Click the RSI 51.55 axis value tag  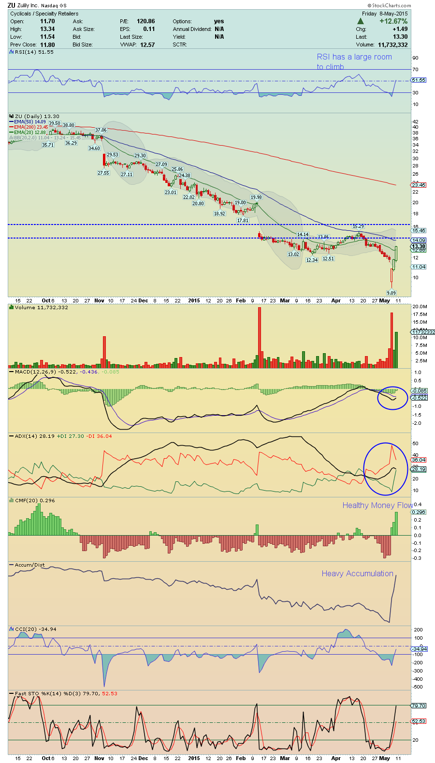coord(419,80)
